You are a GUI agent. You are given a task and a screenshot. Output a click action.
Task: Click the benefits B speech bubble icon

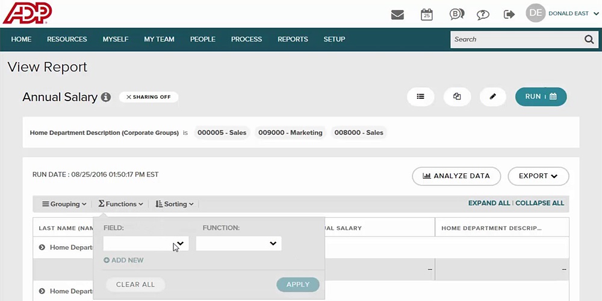[456, 14]
